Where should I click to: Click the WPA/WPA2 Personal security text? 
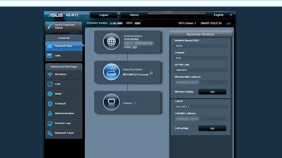136,75
